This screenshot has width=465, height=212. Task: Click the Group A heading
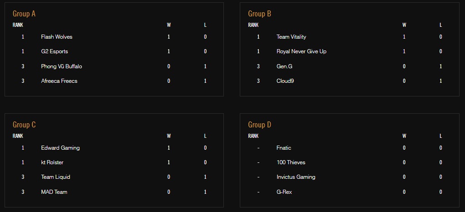click(24, 14)
